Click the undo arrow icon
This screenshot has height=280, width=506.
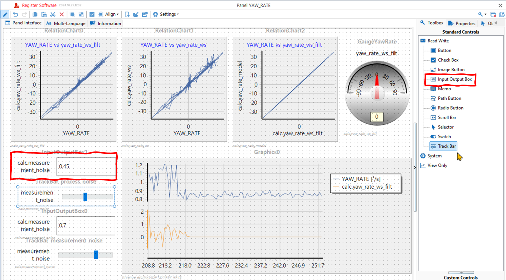click(x=16, y=14)
